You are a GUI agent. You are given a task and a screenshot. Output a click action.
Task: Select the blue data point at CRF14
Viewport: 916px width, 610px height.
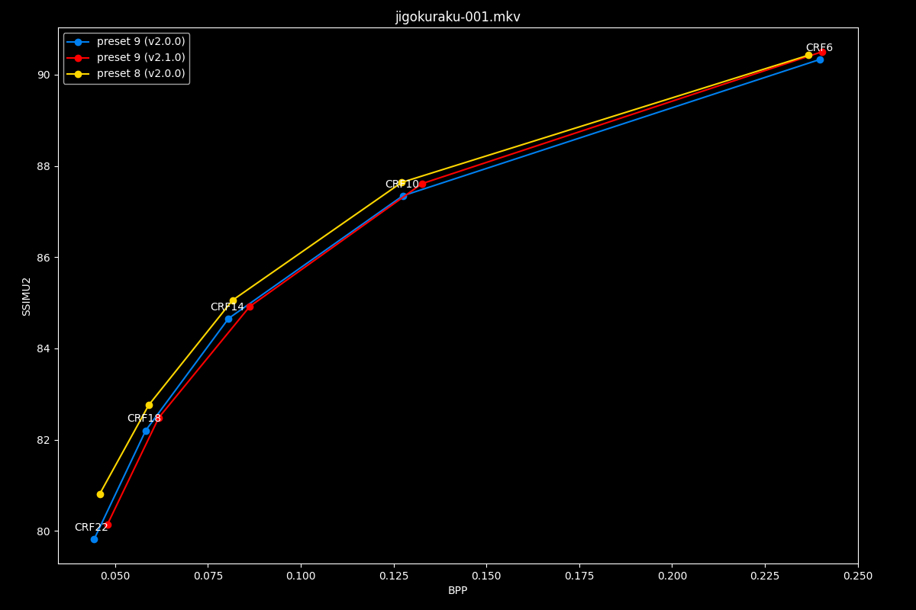228,319
